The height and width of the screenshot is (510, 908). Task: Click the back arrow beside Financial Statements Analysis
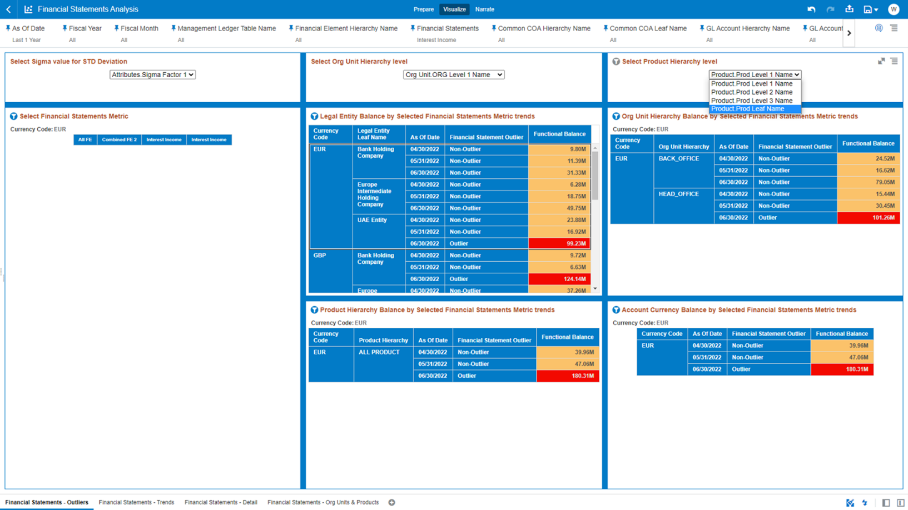point(7,9)
